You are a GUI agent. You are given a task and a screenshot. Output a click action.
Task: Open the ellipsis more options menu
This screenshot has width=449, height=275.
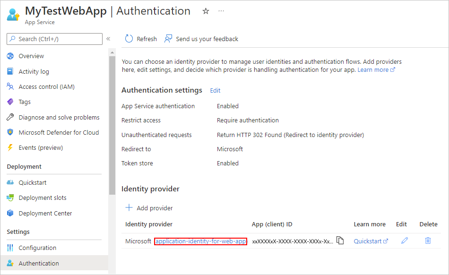pos(221,11)
